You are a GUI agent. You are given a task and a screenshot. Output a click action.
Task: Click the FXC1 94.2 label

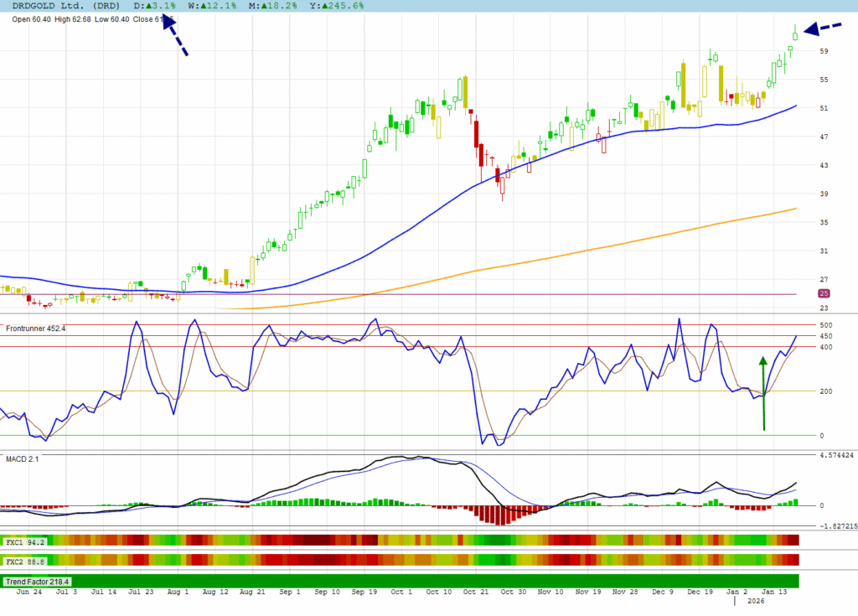coord(25,541)
